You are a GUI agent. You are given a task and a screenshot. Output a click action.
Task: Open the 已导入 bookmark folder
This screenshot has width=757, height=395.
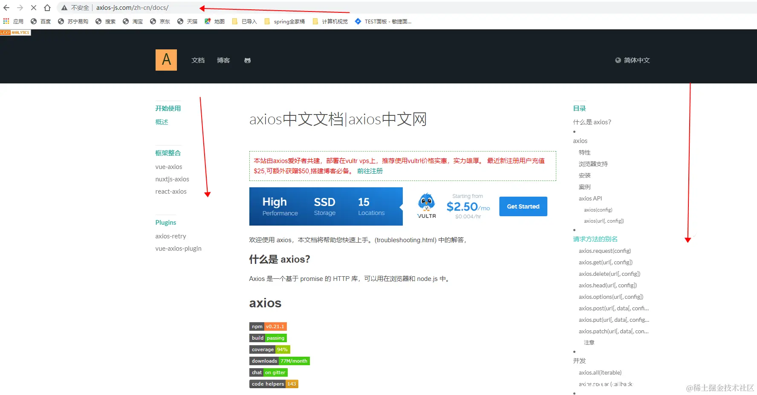(x=244, y=21)
